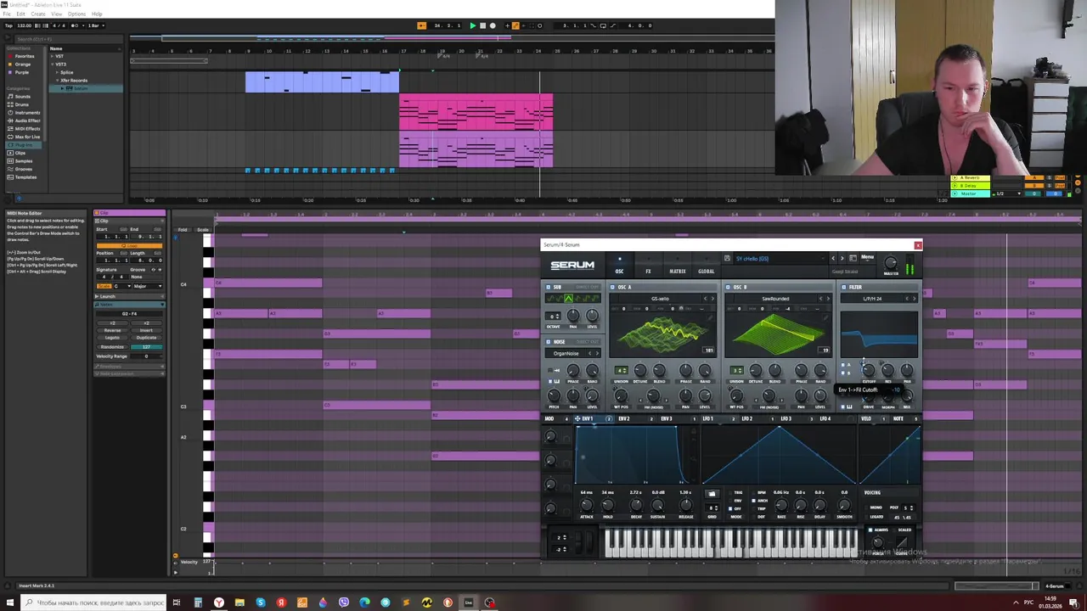The width and height of the screenshot is (1087, 611).
Task: Expand the VST folder in browser
Action: pos(53,56)
